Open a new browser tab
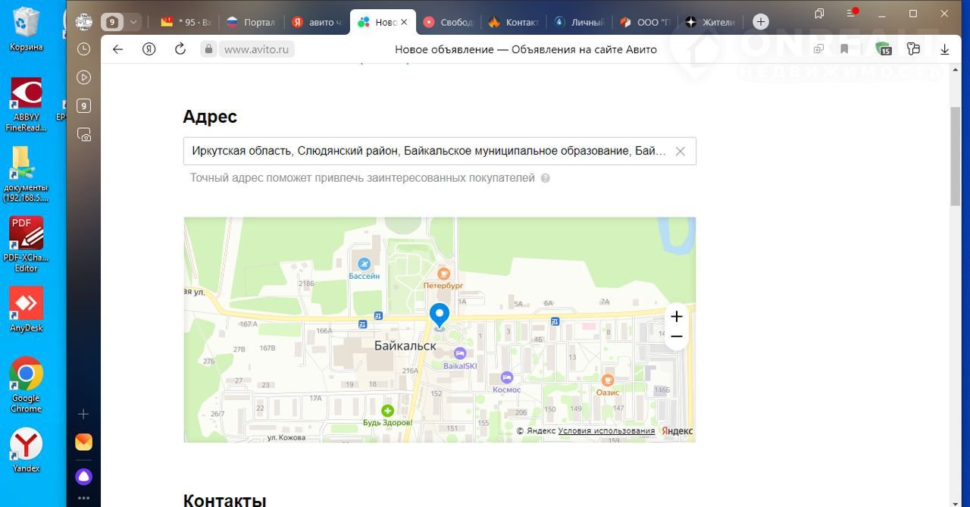 (761, 22)
